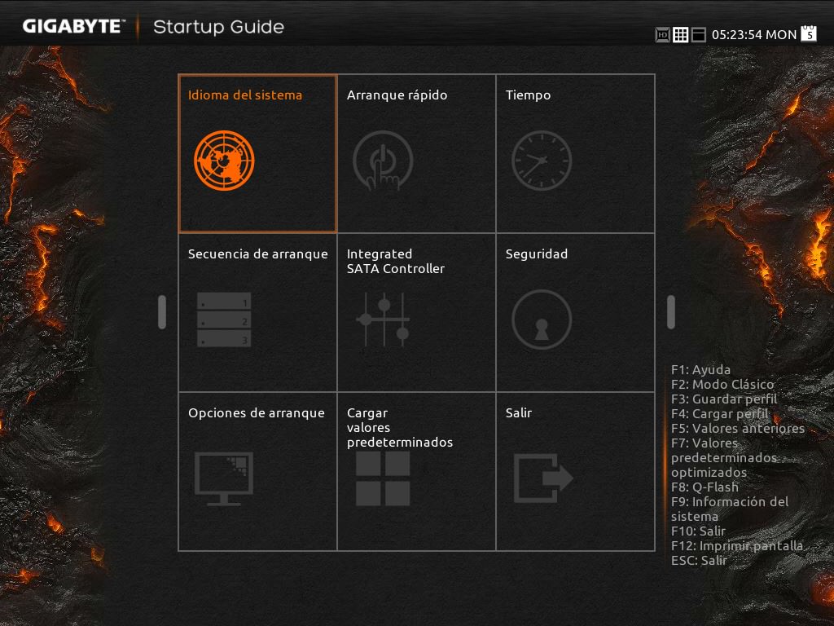This screenshot has width=834, height=626.
Task: Click the four-squares icon for load defaults
Action: (383, 478)
